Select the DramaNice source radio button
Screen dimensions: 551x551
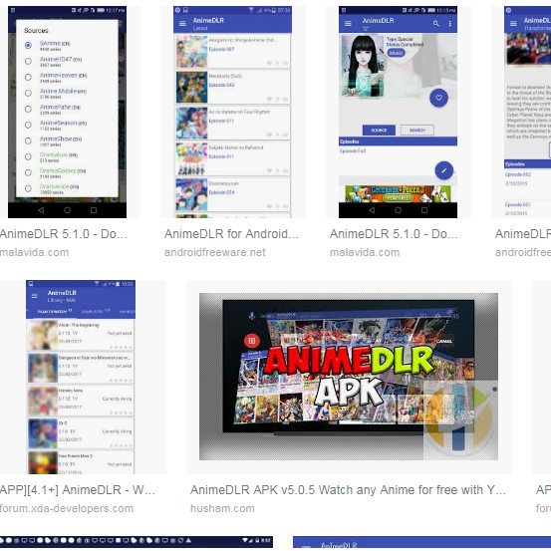pos(28,188)
